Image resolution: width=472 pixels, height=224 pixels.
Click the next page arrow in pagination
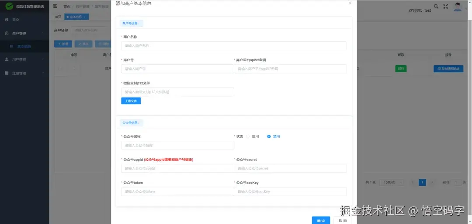click(432, 182)
